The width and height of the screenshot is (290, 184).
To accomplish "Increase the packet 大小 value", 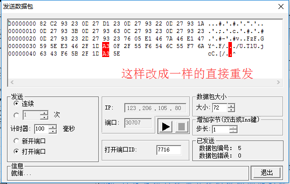I will [x=231, y=105].
